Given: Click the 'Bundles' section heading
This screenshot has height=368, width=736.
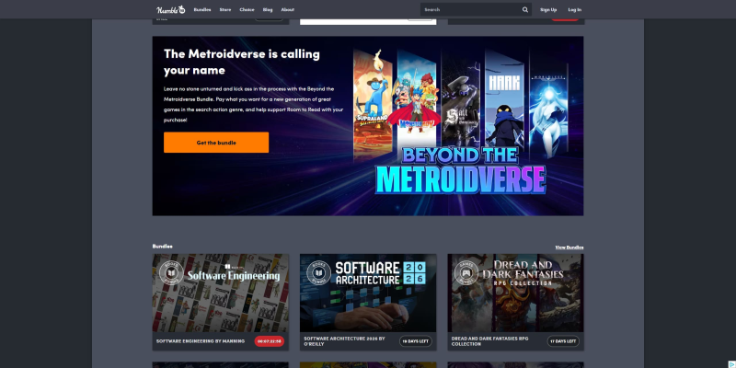Looking at the screenshot, I should 163,246.
